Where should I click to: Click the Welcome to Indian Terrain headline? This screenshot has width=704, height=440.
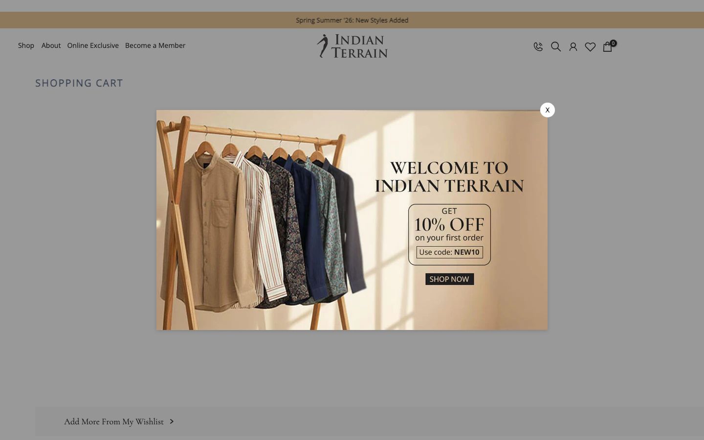(x=449, y=177)
